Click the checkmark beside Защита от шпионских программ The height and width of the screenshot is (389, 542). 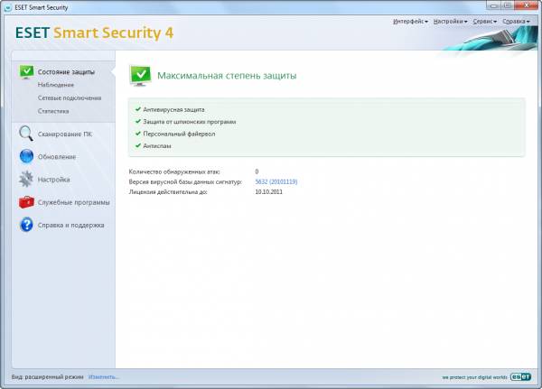tap(137, 121)
